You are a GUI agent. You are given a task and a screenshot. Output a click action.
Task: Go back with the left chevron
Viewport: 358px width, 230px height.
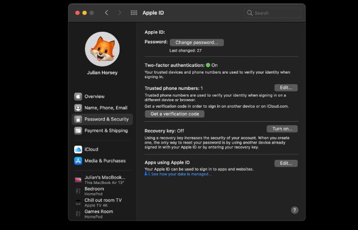pos(106,13)
